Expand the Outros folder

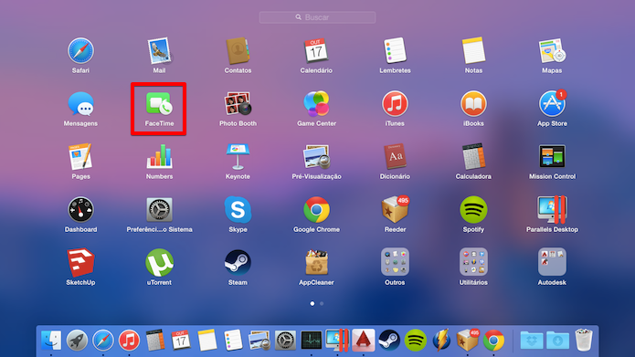pyautogui.click(x=395, y=262)
